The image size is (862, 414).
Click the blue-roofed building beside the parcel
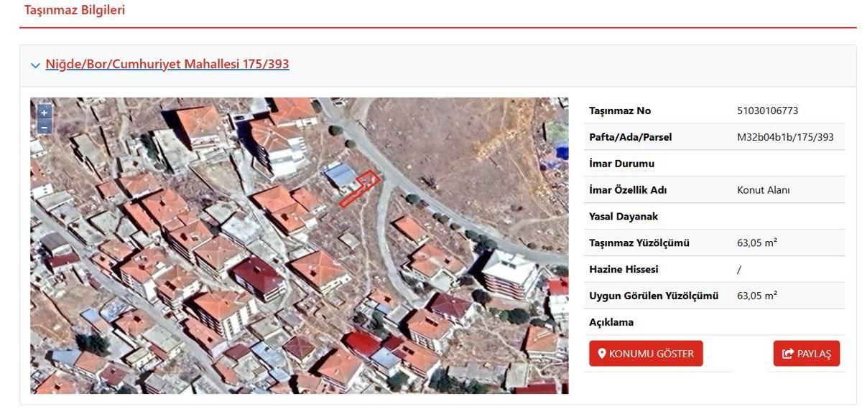tap(340, 175)
